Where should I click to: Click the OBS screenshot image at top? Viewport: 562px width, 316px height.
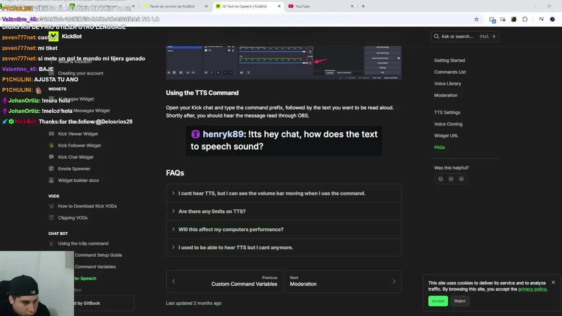click(284, 63)
